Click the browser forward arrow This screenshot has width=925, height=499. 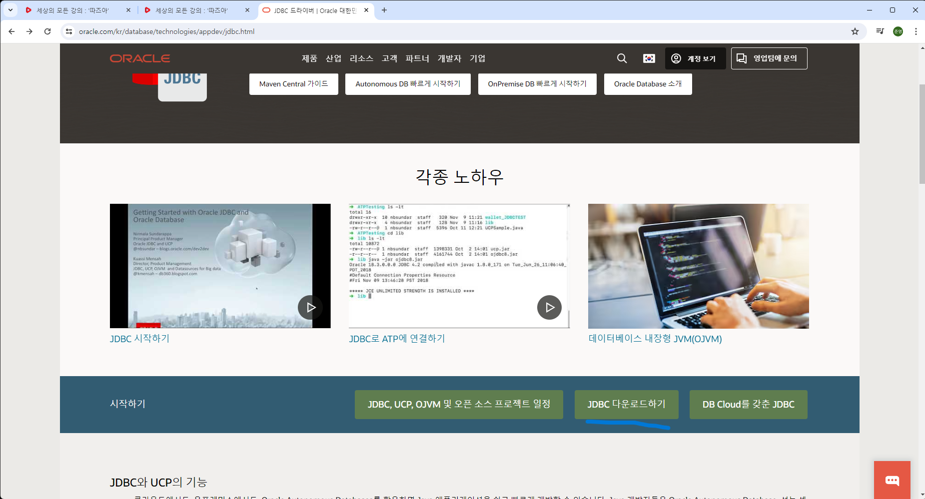click(x=29, y=31)
